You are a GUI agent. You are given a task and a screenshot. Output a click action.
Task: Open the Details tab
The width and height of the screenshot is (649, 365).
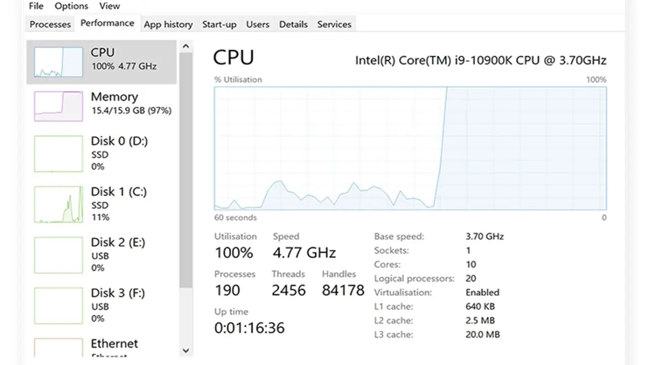[293, 24]
